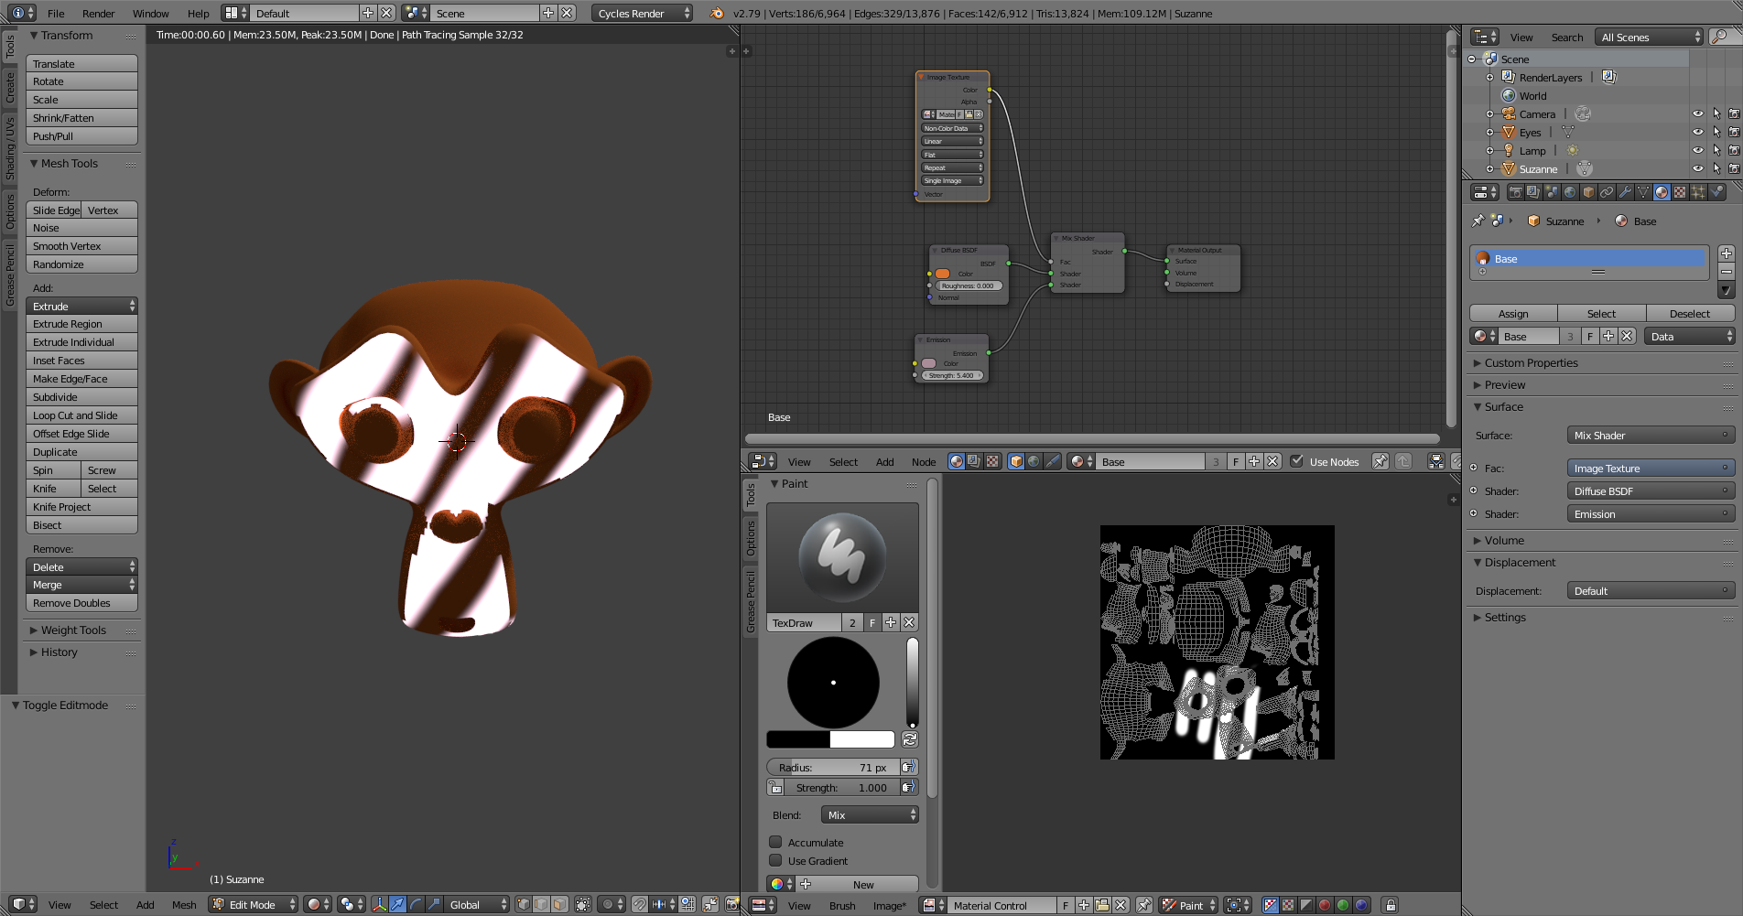Click outliner search magnifier icon
The width and height of the screenshot is (1743, 916).
[x=1719, y=37]
